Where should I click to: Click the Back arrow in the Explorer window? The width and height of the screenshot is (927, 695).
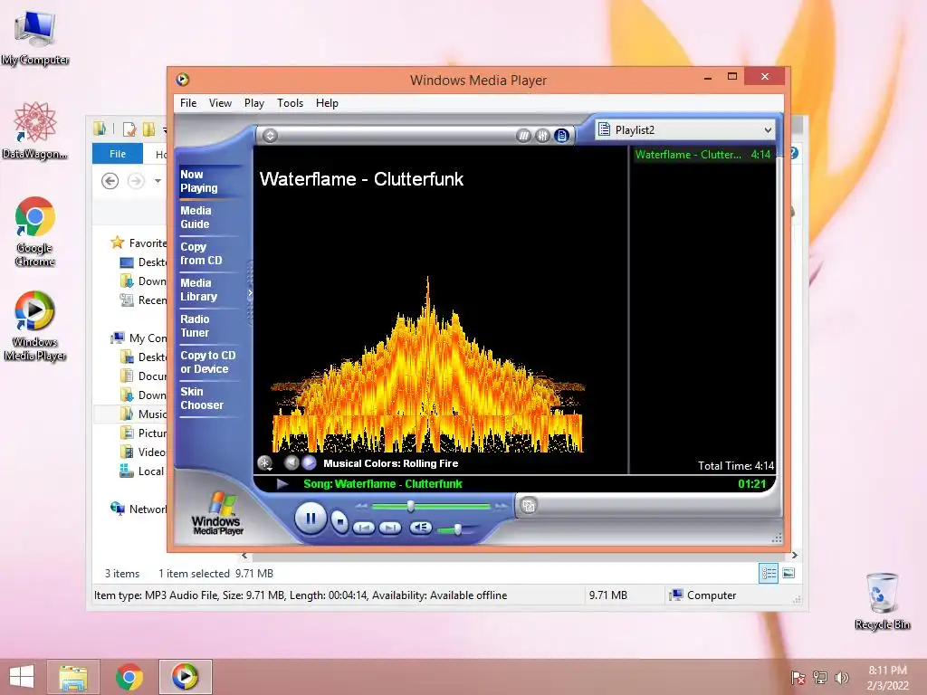point(110,180)
